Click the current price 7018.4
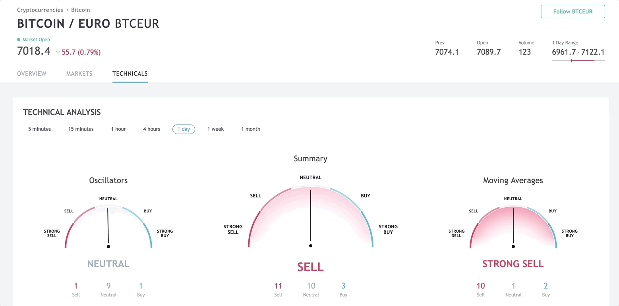619x306 pixels. (x=34, y=51)
